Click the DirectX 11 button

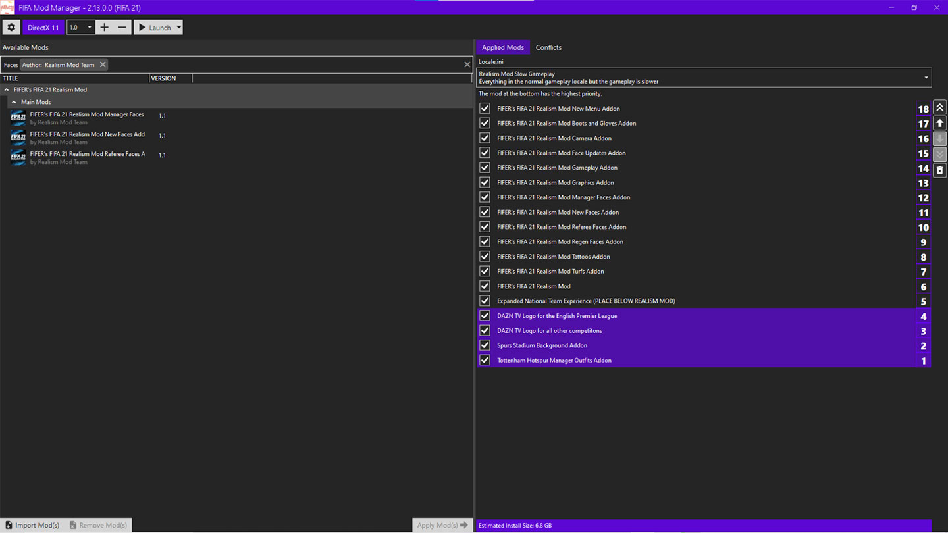click(x=43, y=27)
